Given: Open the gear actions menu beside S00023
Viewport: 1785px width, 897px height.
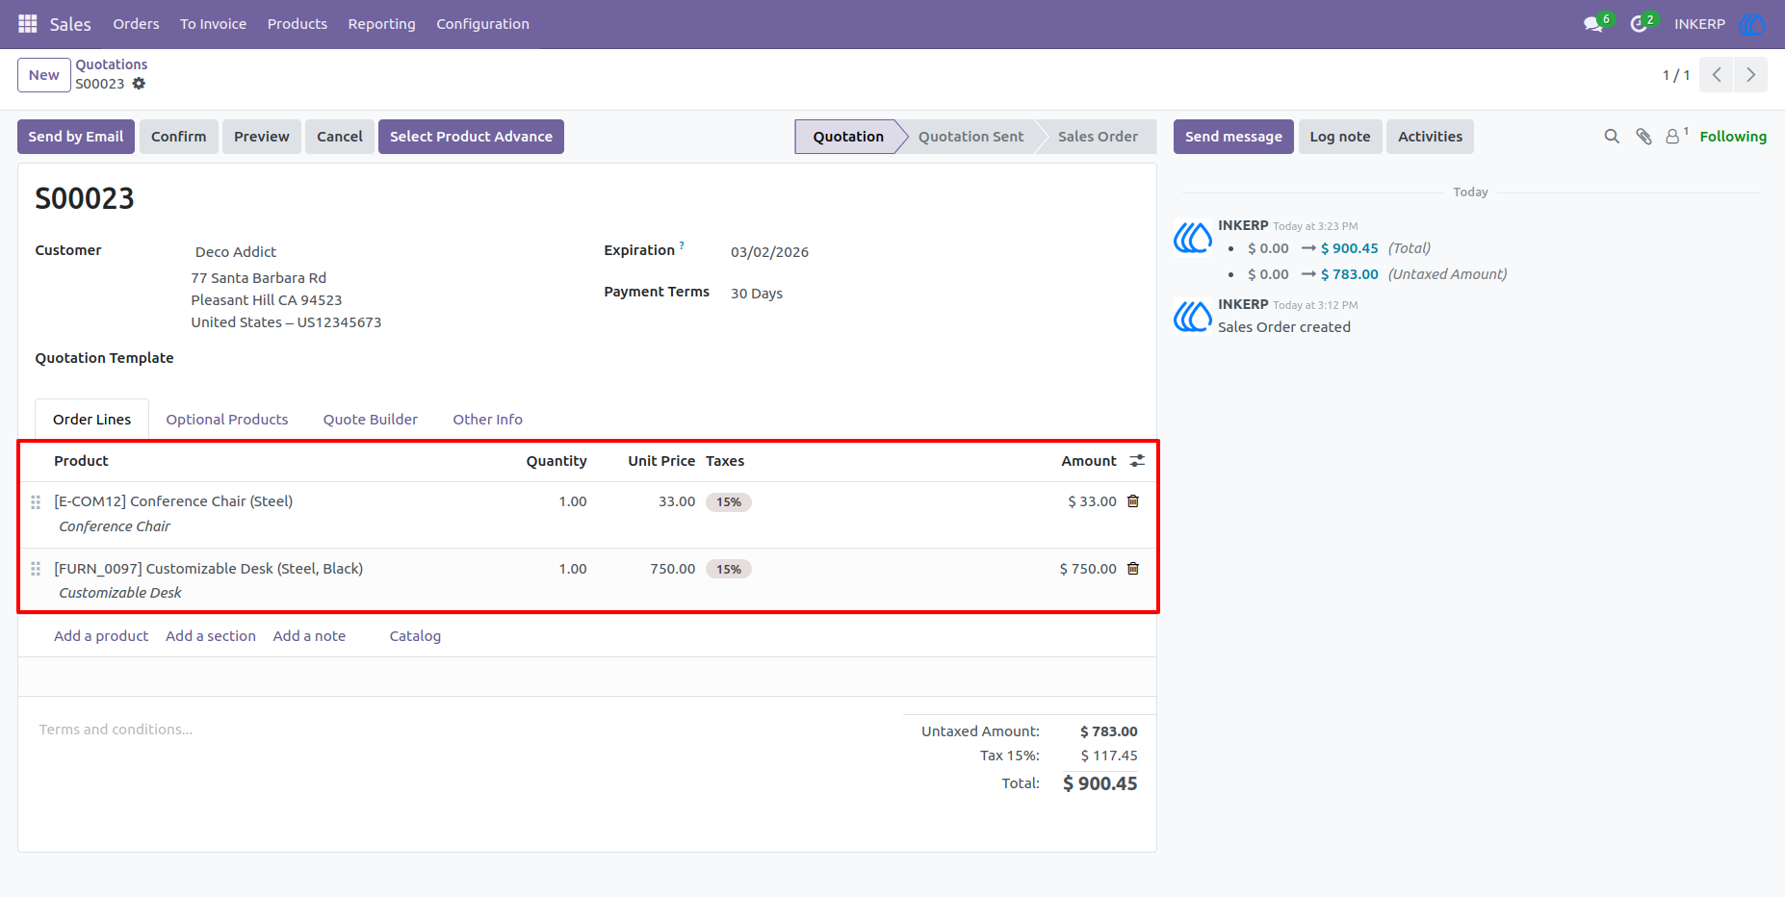Looking at the screenshot, I should point(139,84).
